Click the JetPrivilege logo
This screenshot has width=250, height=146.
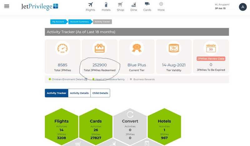point(40,7)
